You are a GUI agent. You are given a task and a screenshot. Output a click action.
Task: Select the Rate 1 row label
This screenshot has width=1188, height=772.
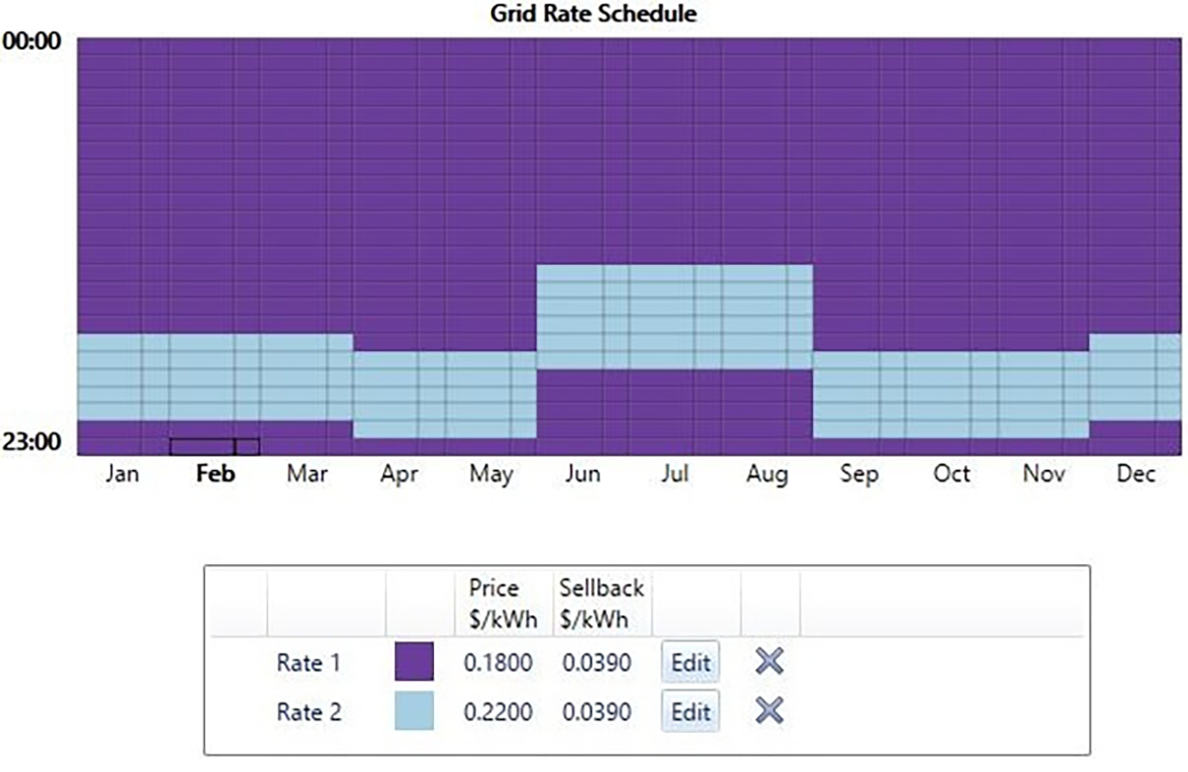pyautogui.click(x=308, y=663)
